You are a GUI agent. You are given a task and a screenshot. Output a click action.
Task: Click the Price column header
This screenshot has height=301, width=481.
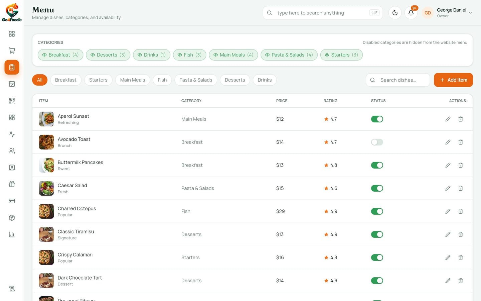(282, 101)
